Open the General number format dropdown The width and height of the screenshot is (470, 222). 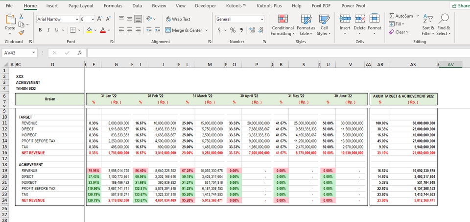pyautogui.click(x=240, y=19)
